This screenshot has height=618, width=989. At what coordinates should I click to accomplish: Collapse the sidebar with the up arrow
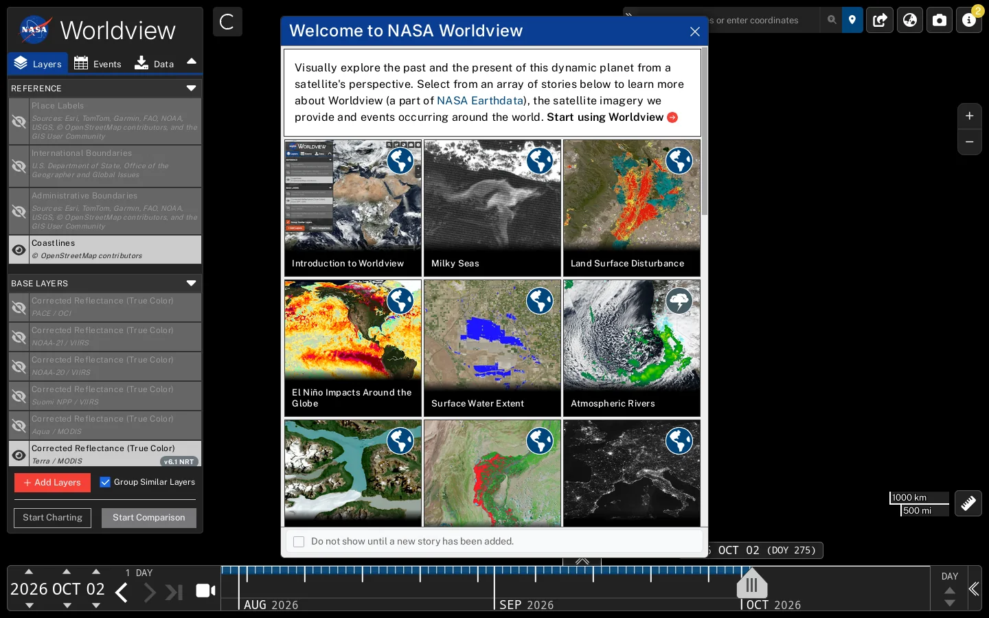click(x=192, y=62)
